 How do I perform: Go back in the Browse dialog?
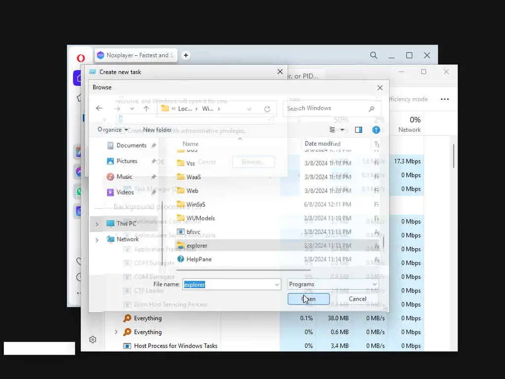[x=99, y=108]
